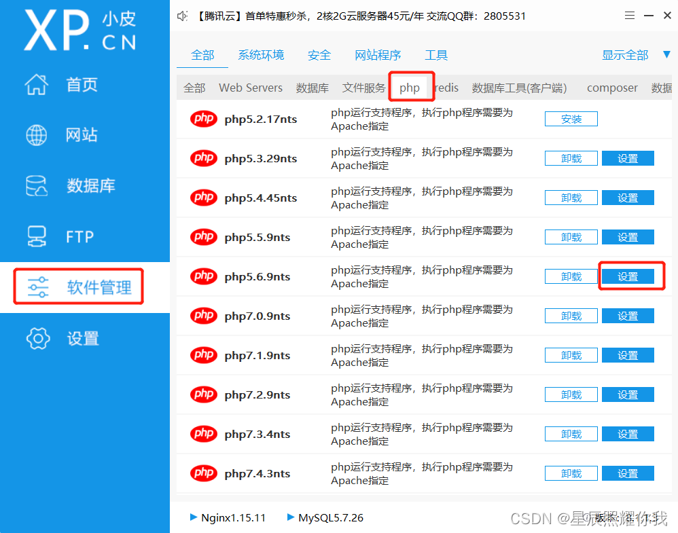Open the hamburger menu icon in title bar
The image size is (678, 533).
(630, 16)
